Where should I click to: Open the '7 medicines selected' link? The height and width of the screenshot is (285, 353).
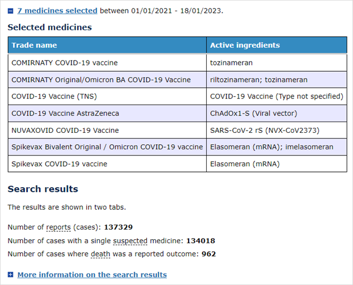pos(57,11)
